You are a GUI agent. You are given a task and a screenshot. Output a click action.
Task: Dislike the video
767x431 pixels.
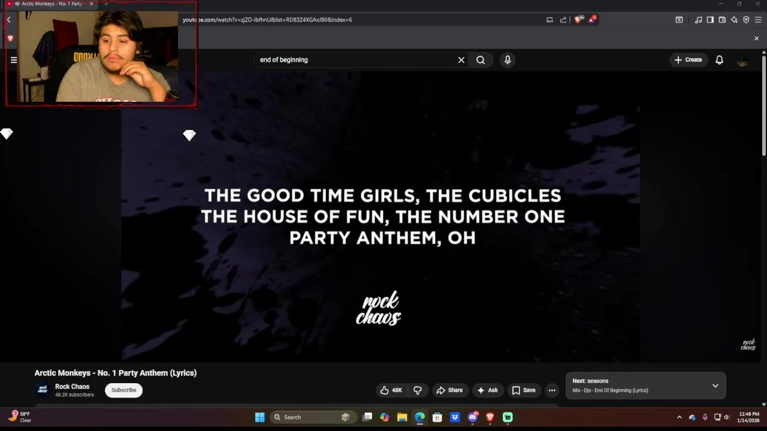tap(418, 390)
